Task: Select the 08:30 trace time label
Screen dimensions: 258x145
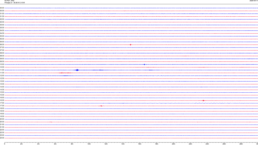Action: pos(2,56)
